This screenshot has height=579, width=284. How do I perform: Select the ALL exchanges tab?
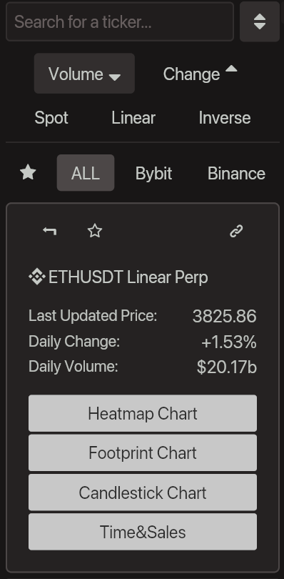pyautogui.click(x=86, y=173)
